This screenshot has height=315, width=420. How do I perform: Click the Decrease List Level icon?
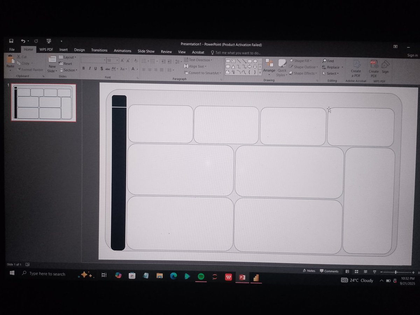point(163,62)
